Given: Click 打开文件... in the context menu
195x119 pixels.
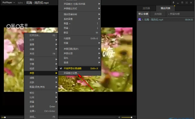Looking at the screenshot, I should coord(41,35).
